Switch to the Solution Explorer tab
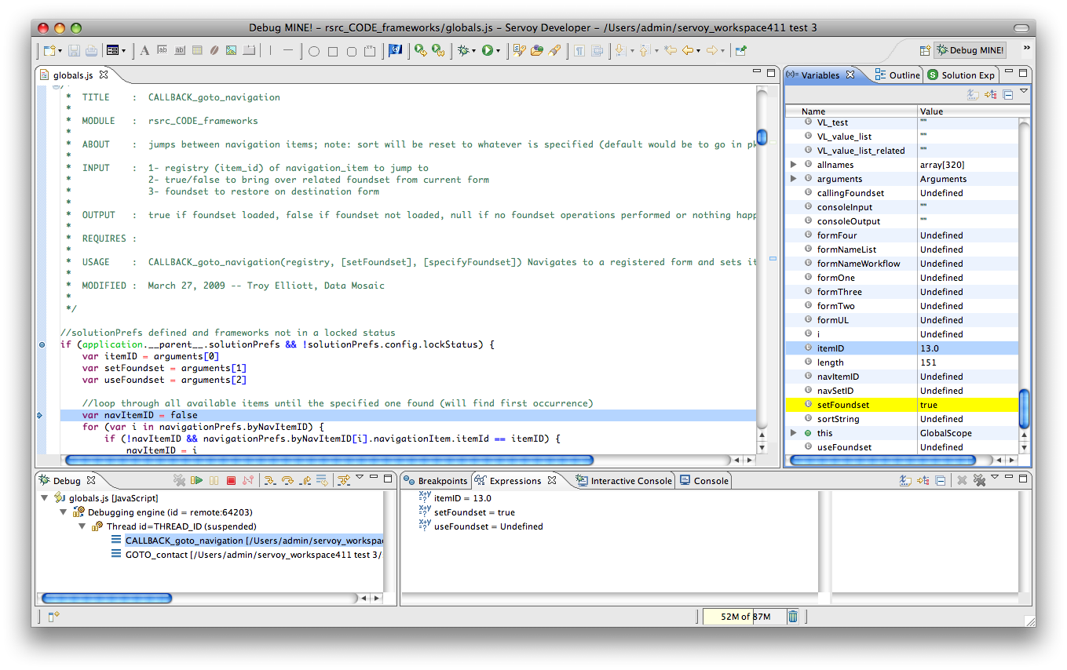 [x=962, y=75]
